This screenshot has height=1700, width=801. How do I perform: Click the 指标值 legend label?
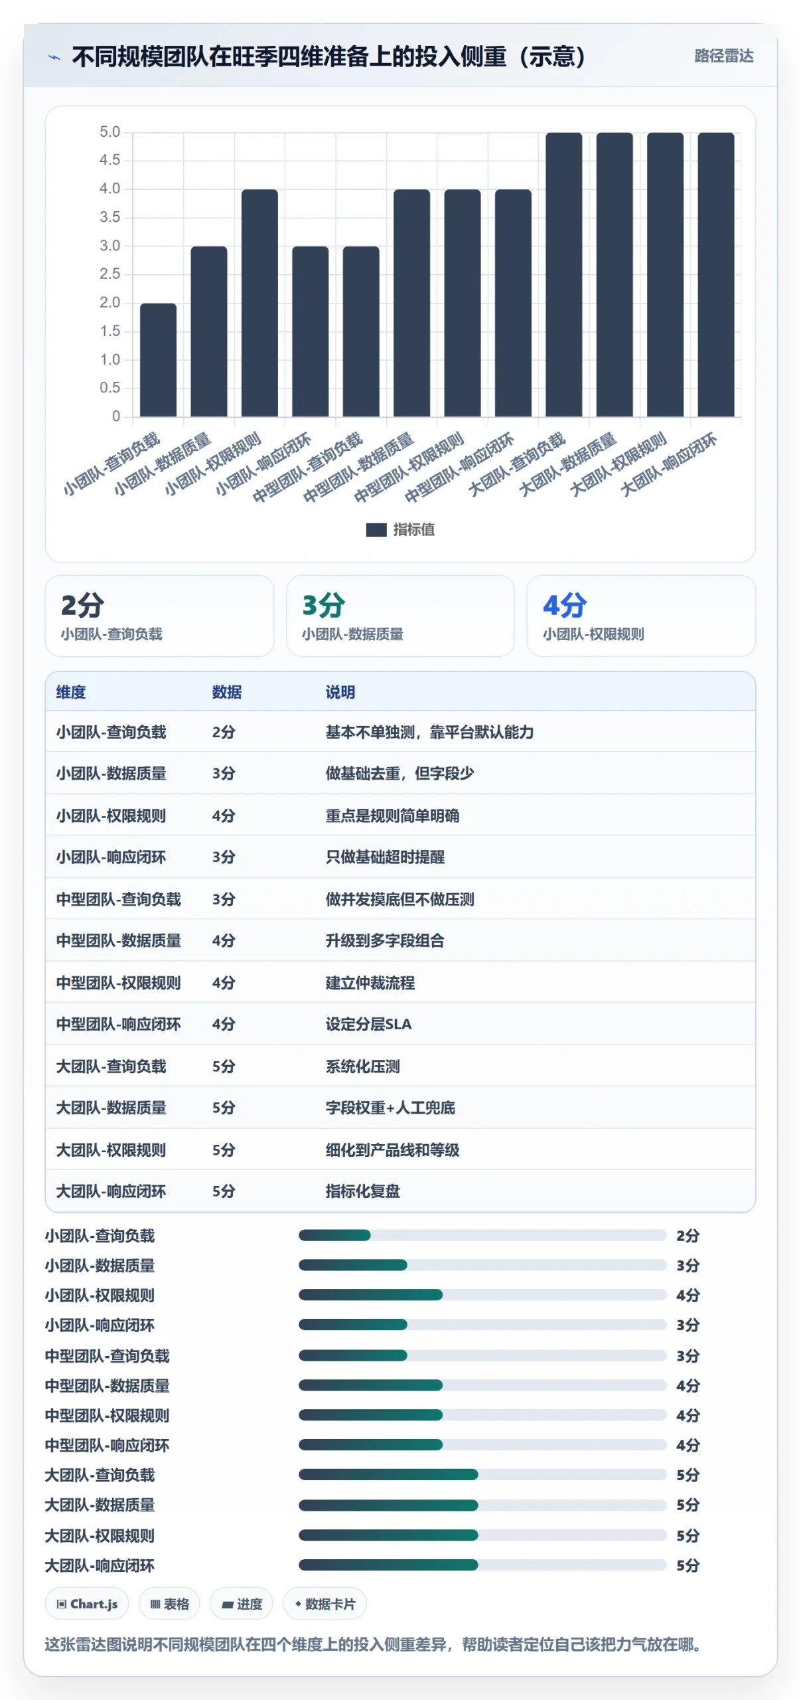tap(413, 529)
